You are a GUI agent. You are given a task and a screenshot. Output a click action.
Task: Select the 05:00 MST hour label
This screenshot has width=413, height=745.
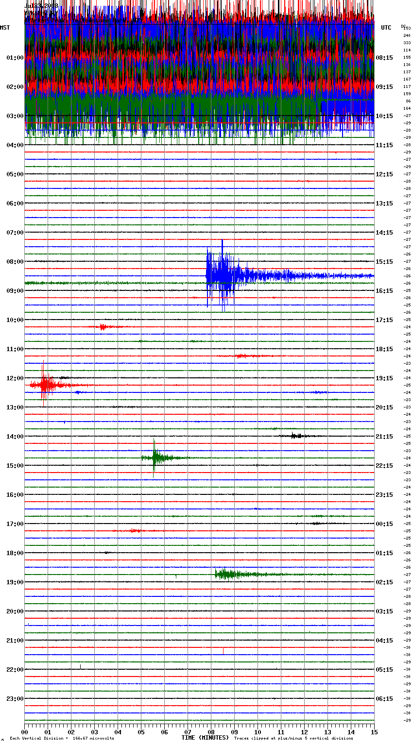tap(15, 174)
